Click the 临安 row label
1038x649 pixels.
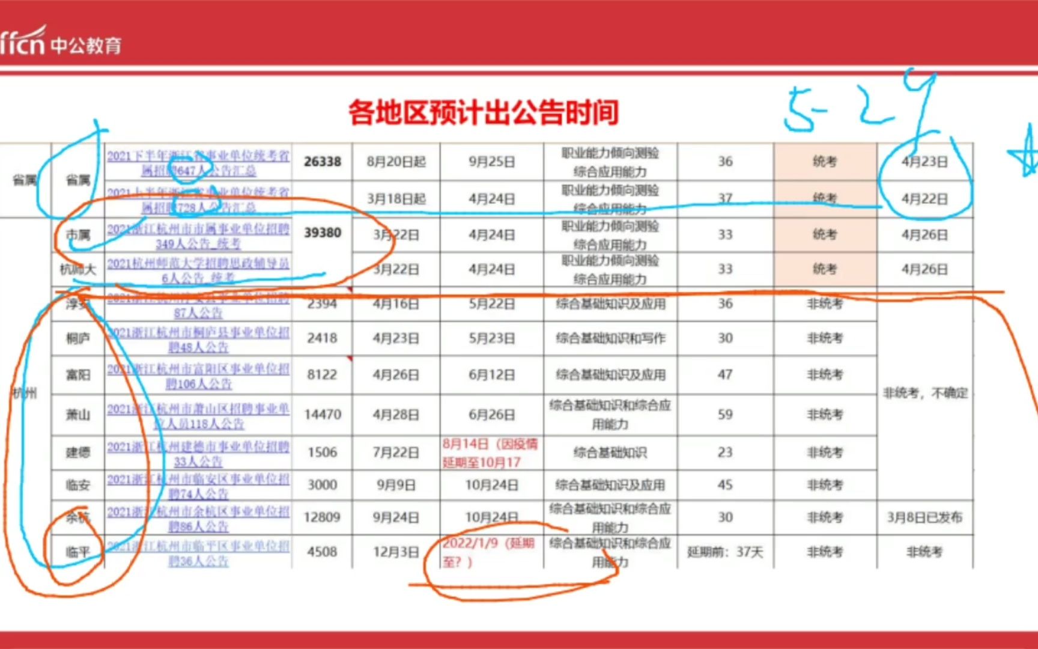[78, 485]
